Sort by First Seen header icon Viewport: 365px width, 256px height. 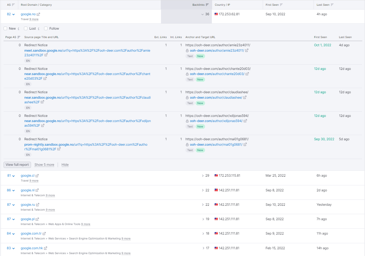coord(281,5)
